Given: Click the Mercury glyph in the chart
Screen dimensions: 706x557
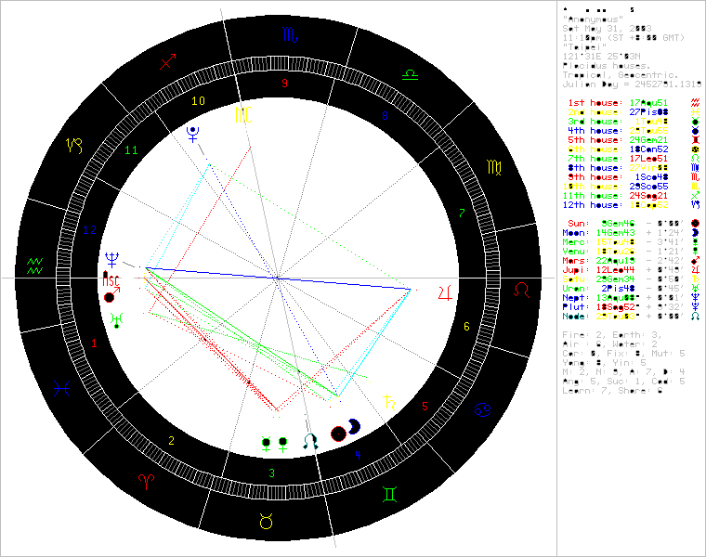Looking at the screenshot, I should click(267, 444).
